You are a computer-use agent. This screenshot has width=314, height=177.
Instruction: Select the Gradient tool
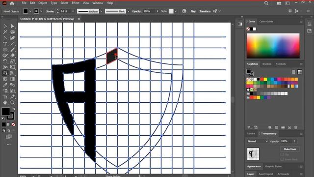pos(12,79)
